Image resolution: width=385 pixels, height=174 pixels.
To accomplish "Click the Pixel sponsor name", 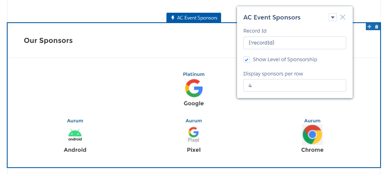I will (x=193, y=150).
